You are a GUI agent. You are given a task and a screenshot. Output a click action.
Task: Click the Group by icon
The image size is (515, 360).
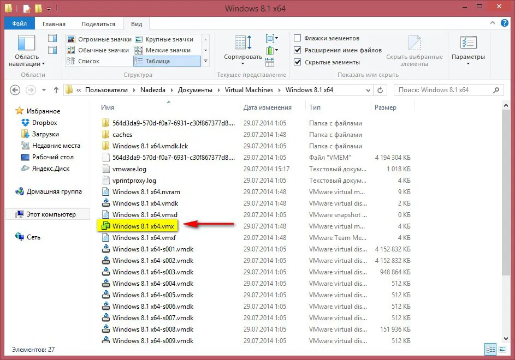pos(271,38)
